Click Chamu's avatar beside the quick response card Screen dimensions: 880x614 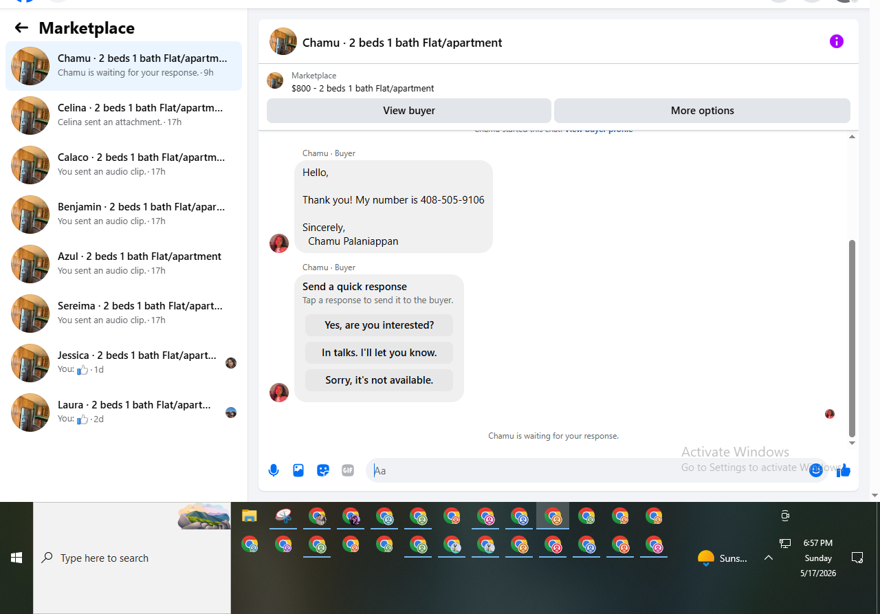tap(279, 393)
